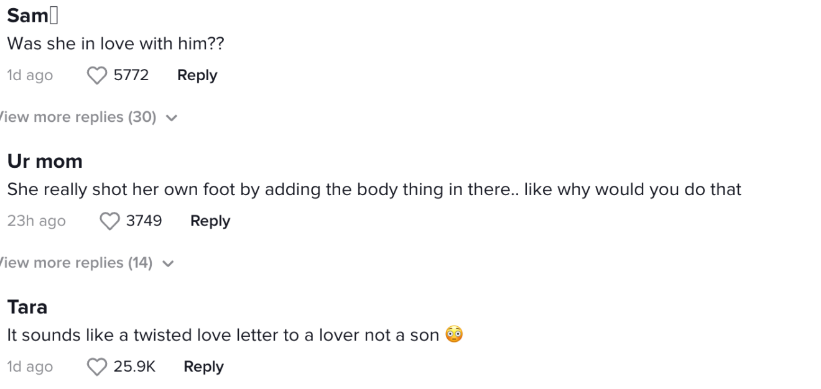Image resolution: width=821 pixels, height=389 pixels.
Task: Open Tara's profile via username
Action: [27, 306]
